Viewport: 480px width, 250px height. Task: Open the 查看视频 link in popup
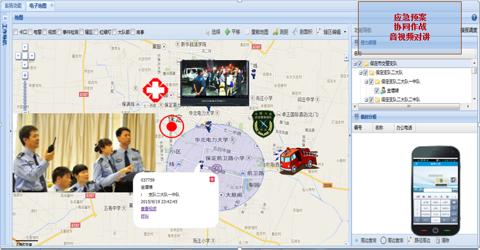coord(149,209)
